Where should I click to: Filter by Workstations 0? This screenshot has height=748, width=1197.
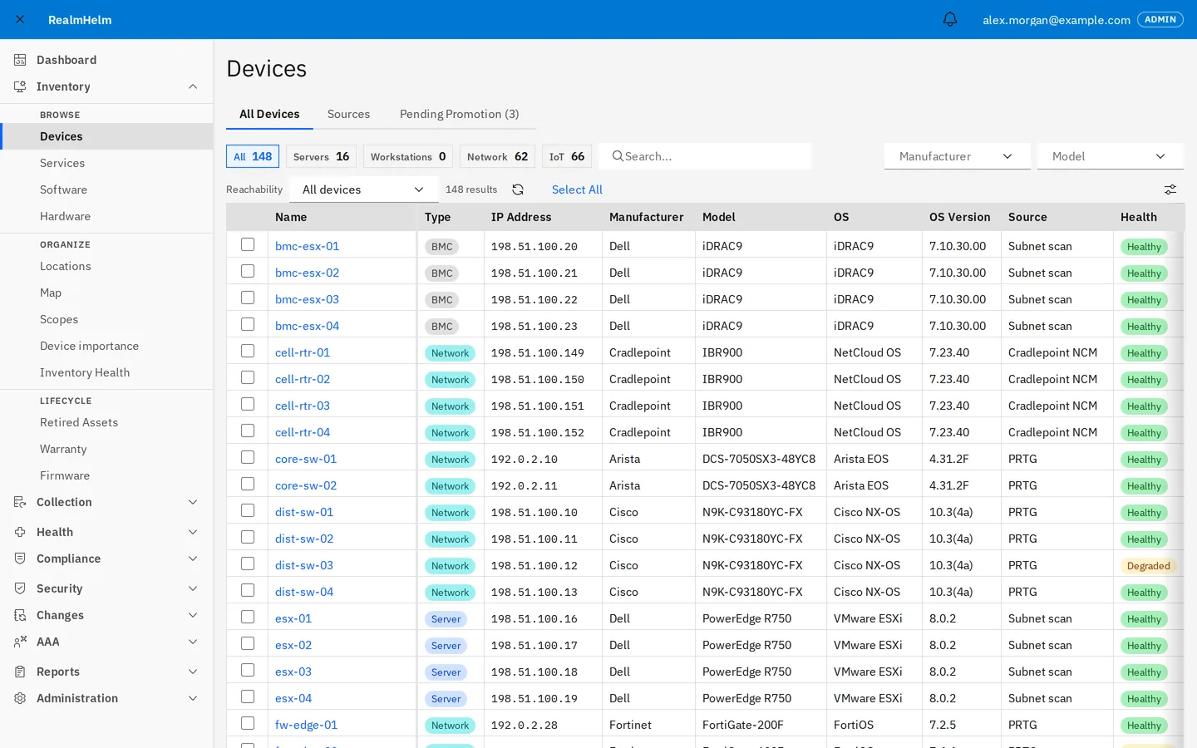coord(408,156)
